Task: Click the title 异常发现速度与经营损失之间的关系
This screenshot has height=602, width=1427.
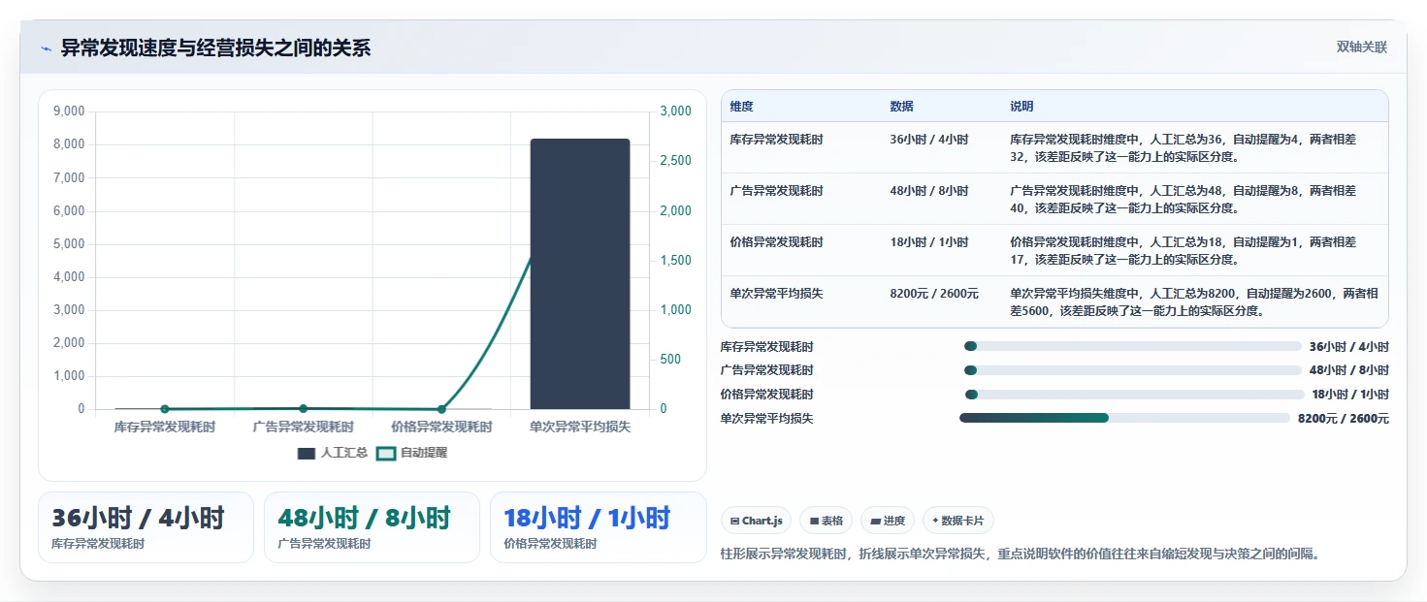Action: click(x=215, y=48)
